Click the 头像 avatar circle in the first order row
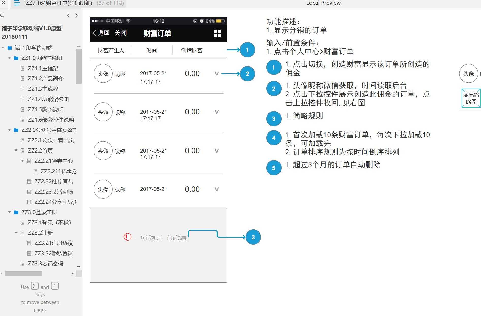The height and width of the screenshot is (316, 481). click(x=103, y=74)
